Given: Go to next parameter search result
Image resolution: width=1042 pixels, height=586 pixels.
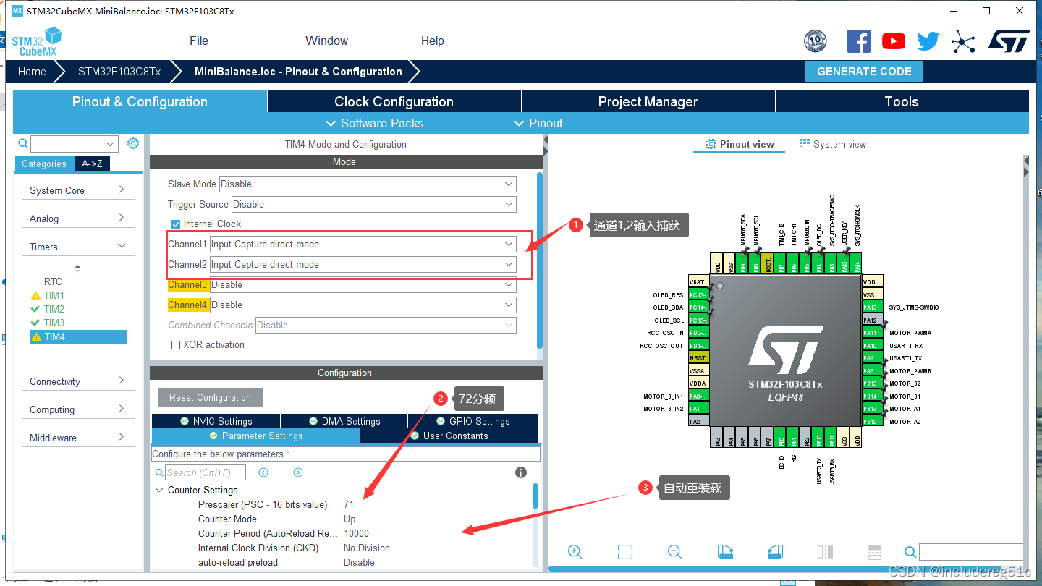Looking at the screenshot, I should click(x=298, y=472).
